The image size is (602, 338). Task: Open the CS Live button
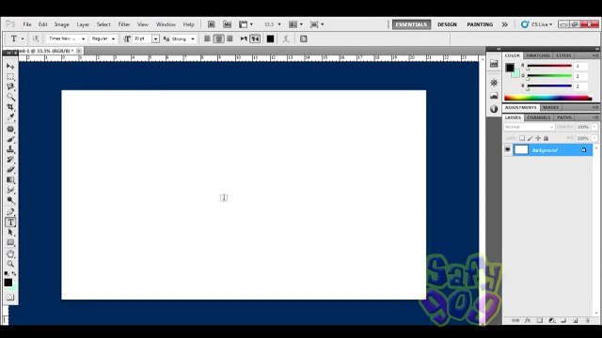(x=536, y=24)
